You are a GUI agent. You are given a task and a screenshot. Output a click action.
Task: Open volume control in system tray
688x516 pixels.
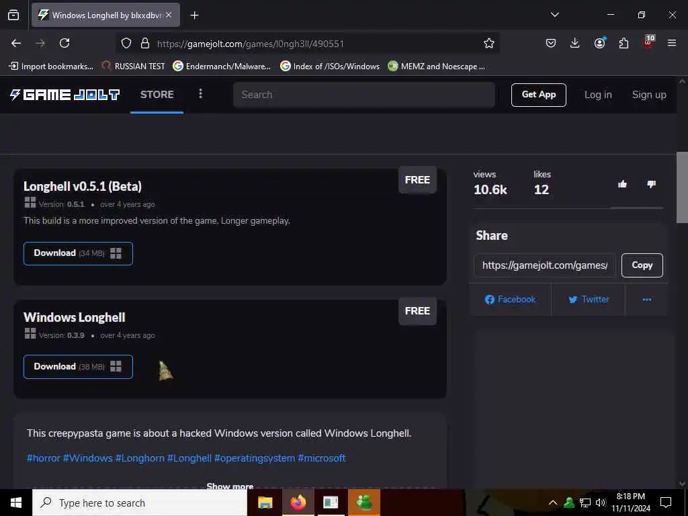coord(600,503)
